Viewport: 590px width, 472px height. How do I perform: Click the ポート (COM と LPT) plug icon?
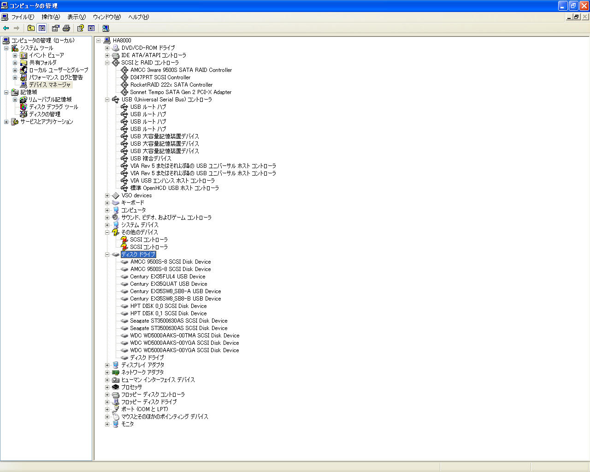(116, 409)
